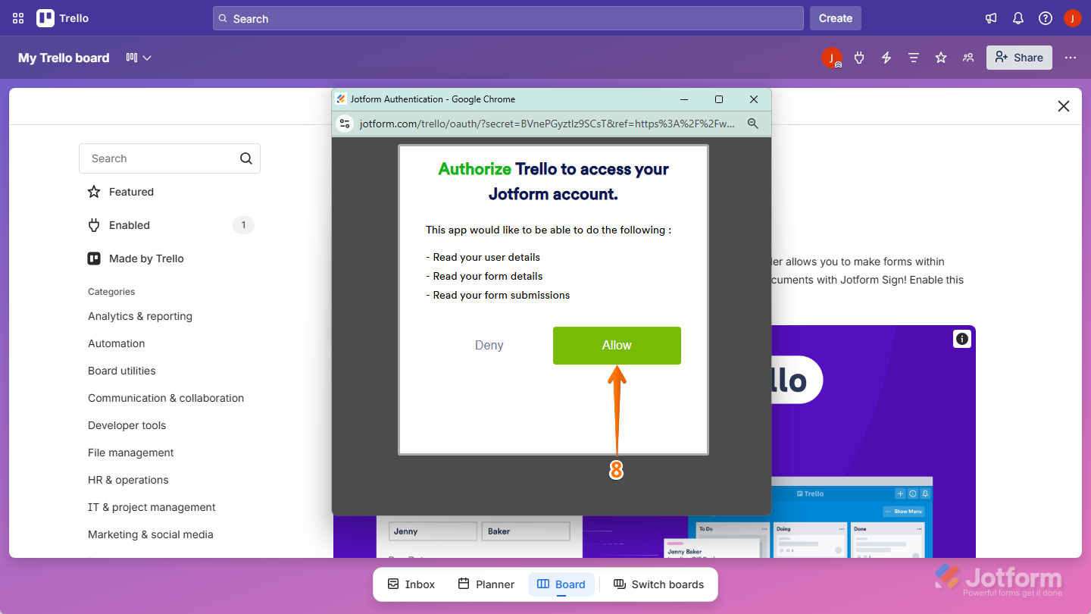The image size is (1091, 614).
Task: Open board filters with the filter icon
Action: pos(913,57)
